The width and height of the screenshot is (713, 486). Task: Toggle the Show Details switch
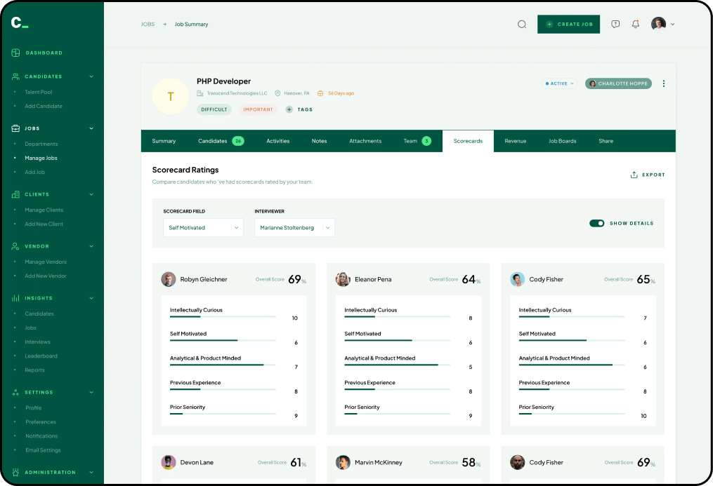point(596,223)
